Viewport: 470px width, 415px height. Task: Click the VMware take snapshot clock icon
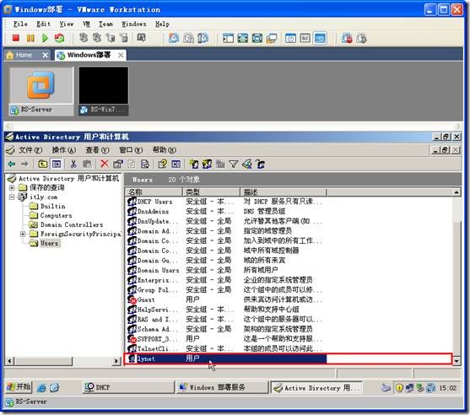pos(174,38)
